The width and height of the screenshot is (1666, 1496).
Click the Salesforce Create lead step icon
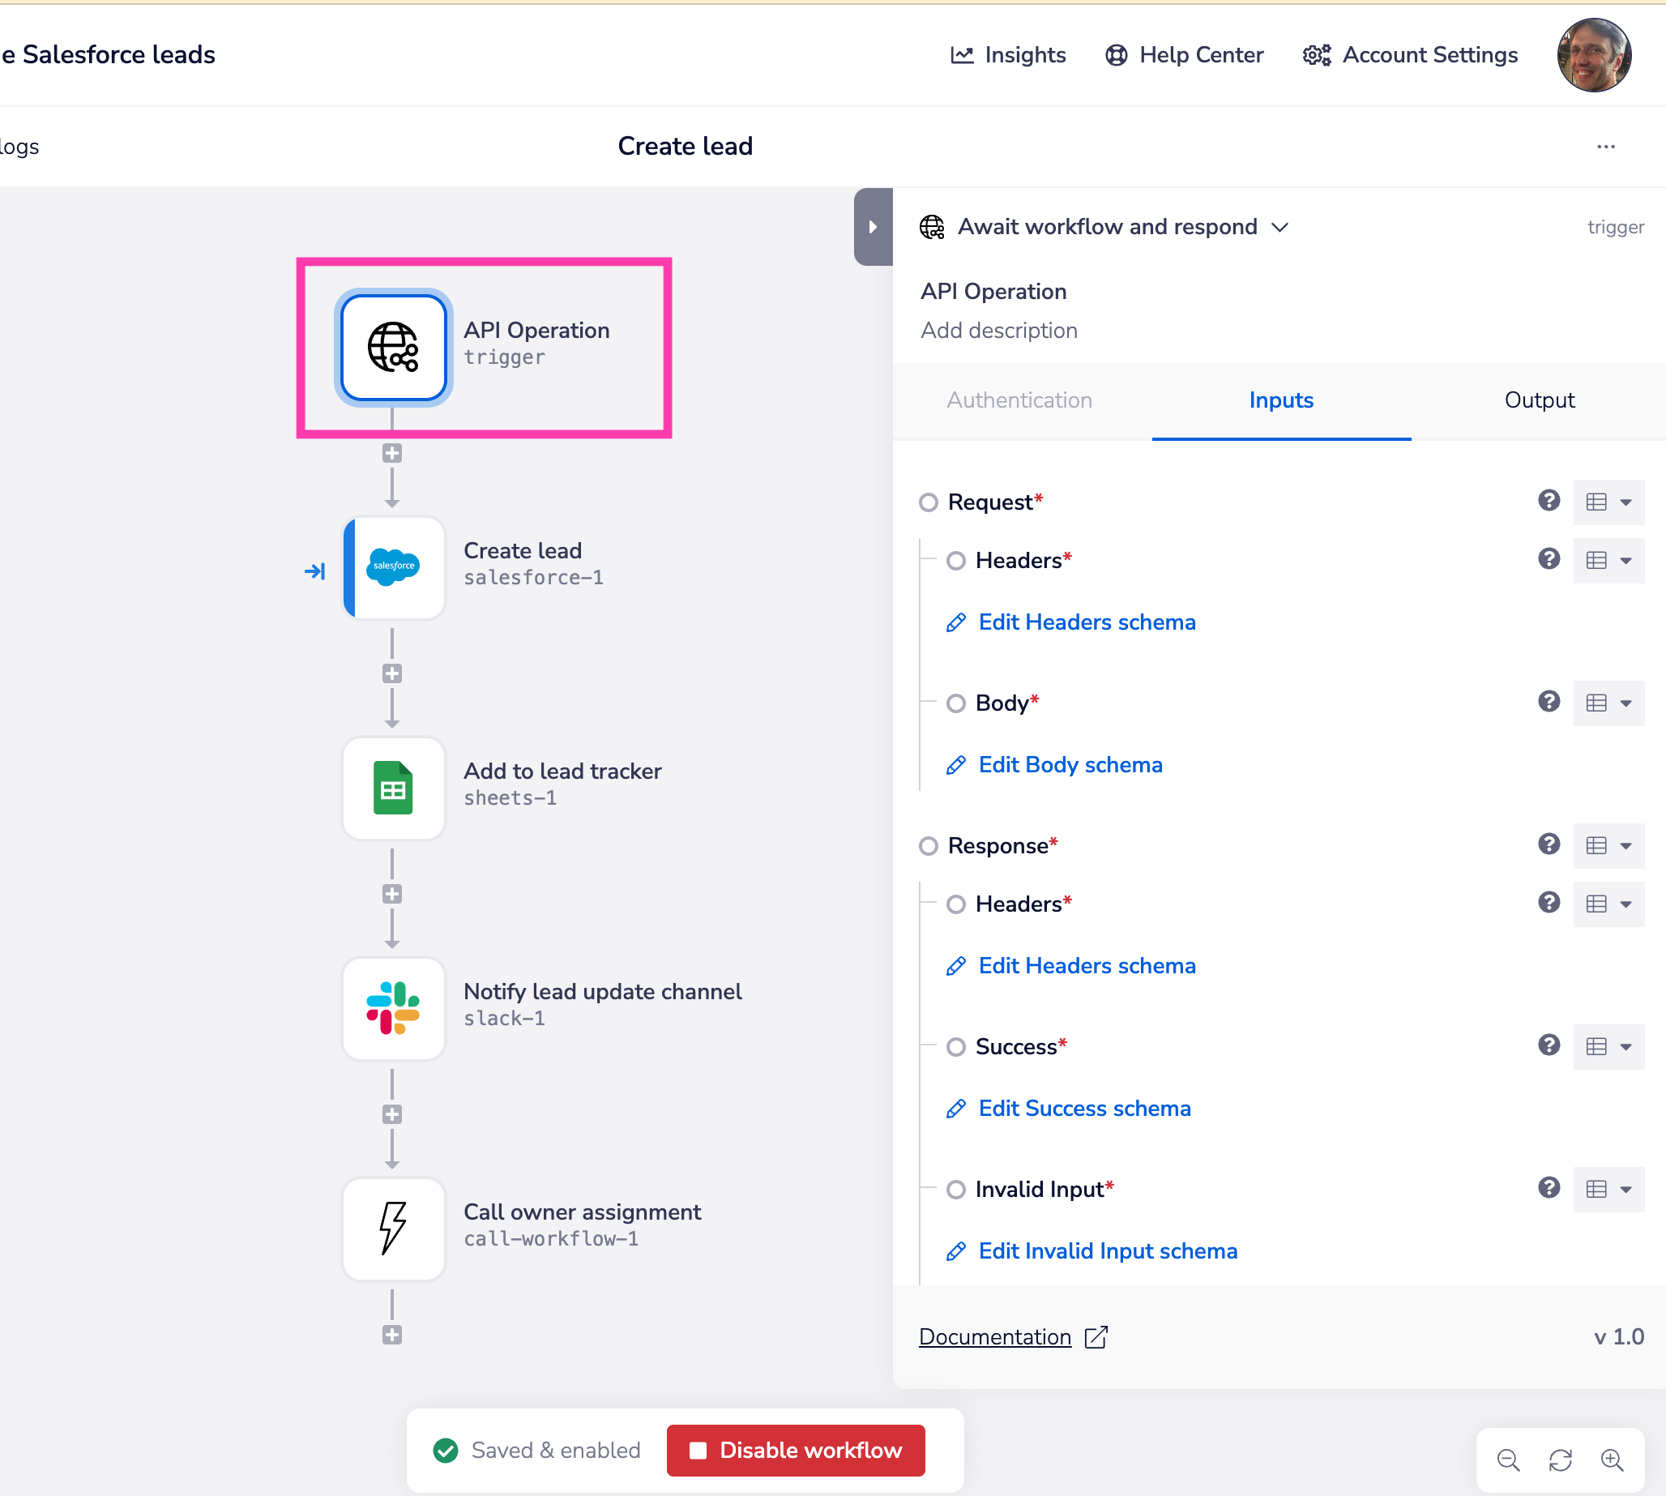click(x=393, y=567)
